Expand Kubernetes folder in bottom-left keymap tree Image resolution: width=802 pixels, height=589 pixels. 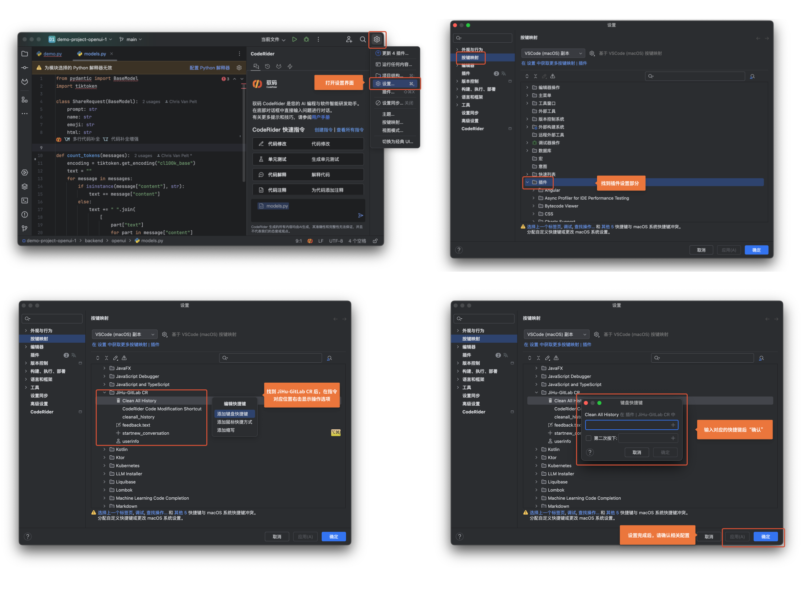pyautogui.click(x=105, y=465)
